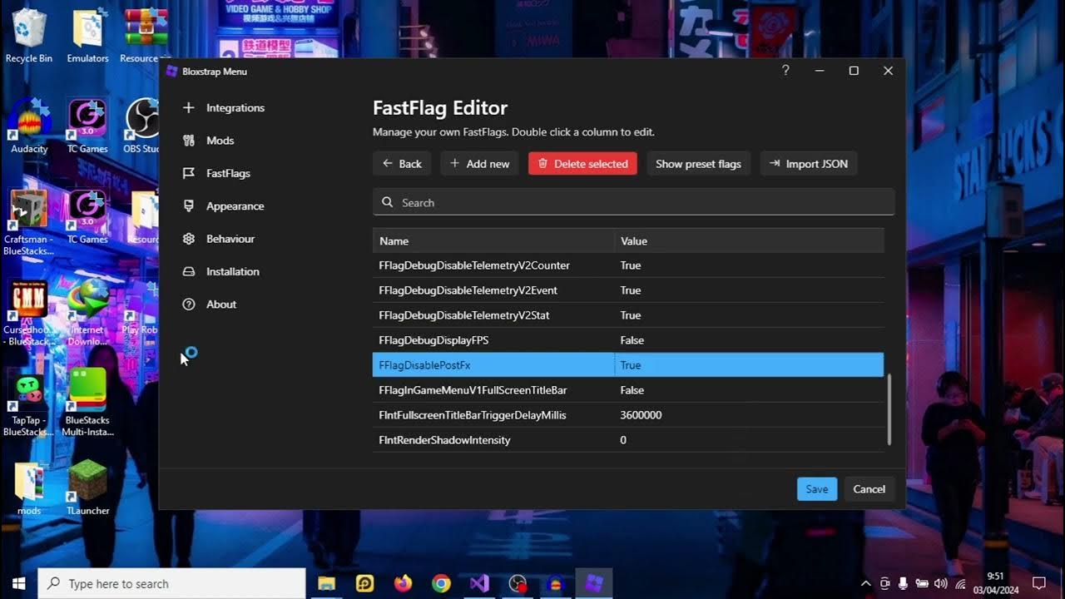Open the Installation page
This screenshot has height=599, width=1065.
[220, 271]
